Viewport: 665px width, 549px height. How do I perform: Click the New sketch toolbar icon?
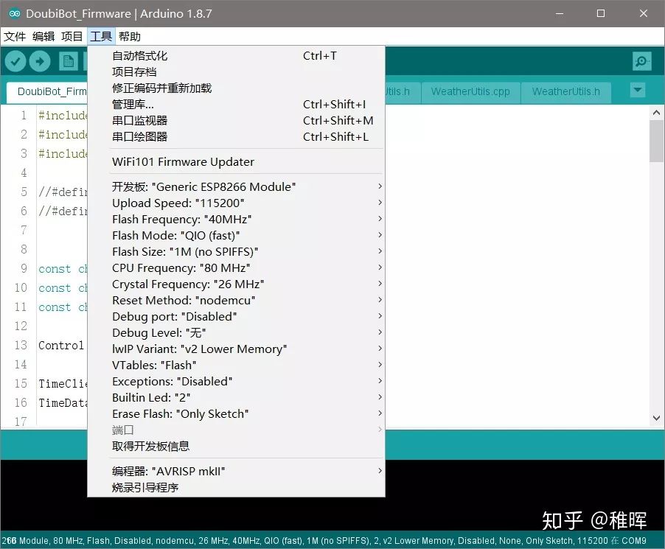click(x=68, y=61)
